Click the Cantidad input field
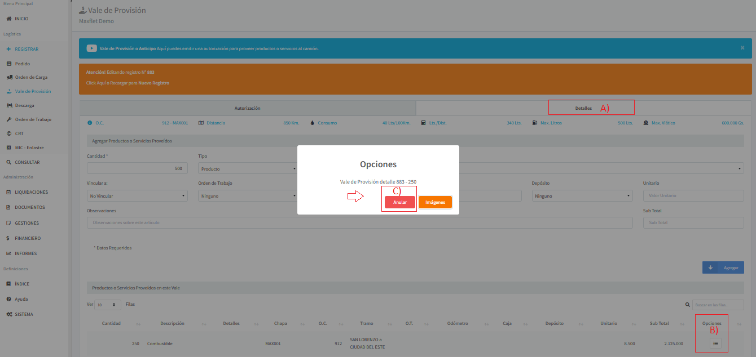Image resolution: width=756 pixels, height=357 pixels. (x=137, y=168)
